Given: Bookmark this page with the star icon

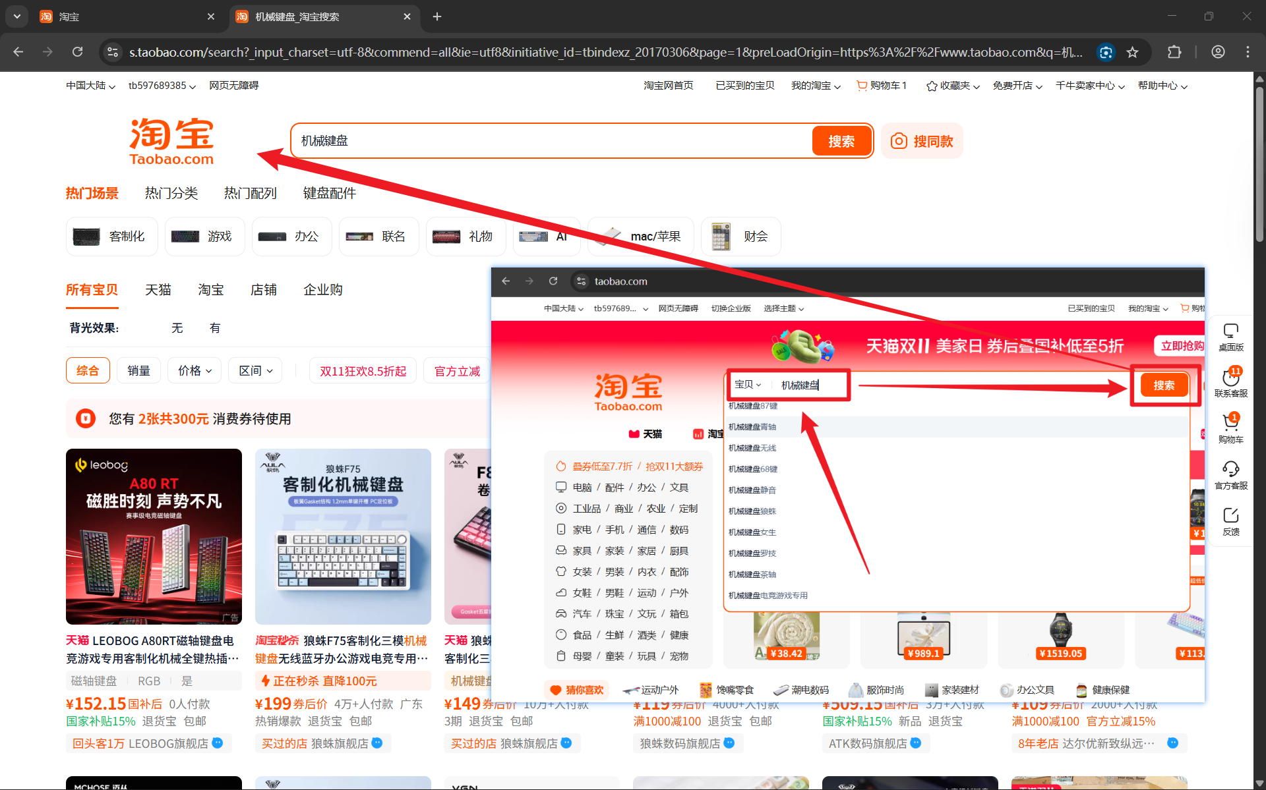Looking at the screenshot, I should coord(1132,52).
